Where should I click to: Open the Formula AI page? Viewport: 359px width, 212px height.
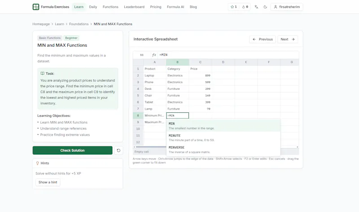click(175, 7)
